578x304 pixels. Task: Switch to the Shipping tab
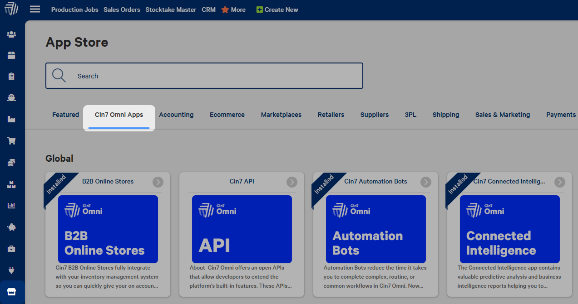click(x=446, y=115)
